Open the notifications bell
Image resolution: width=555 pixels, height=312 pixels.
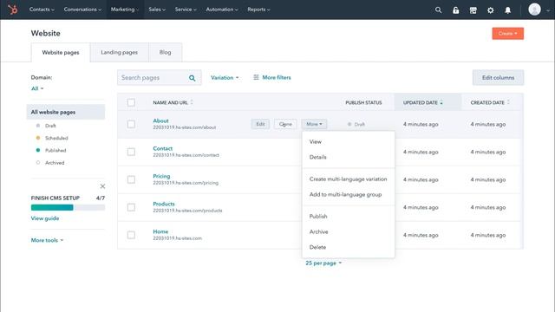[507, 10]
